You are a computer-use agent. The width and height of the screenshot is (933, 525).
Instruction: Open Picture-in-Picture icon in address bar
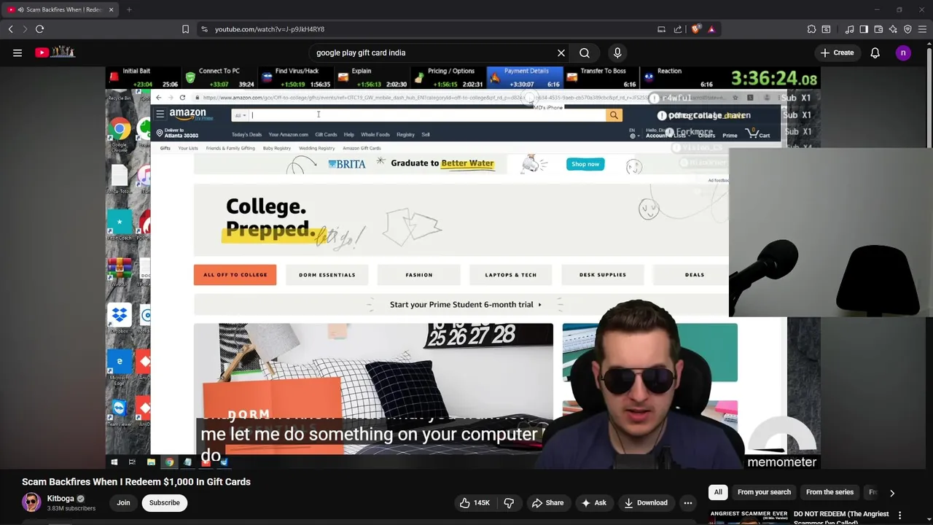click(x=661, y=29)
